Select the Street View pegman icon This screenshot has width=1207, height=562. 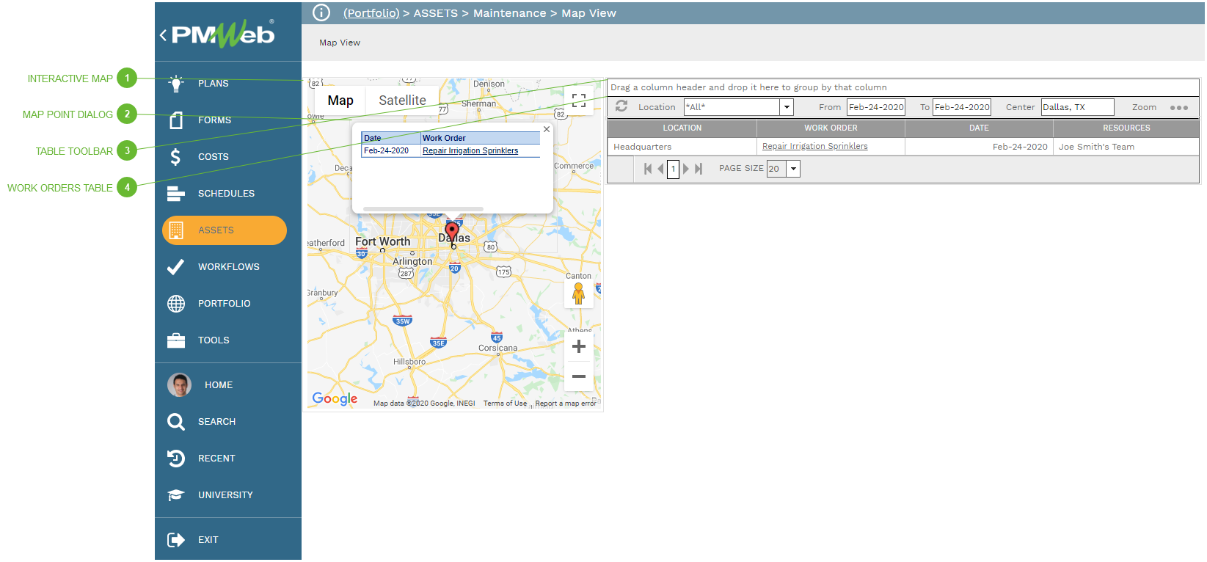point(578,293)
